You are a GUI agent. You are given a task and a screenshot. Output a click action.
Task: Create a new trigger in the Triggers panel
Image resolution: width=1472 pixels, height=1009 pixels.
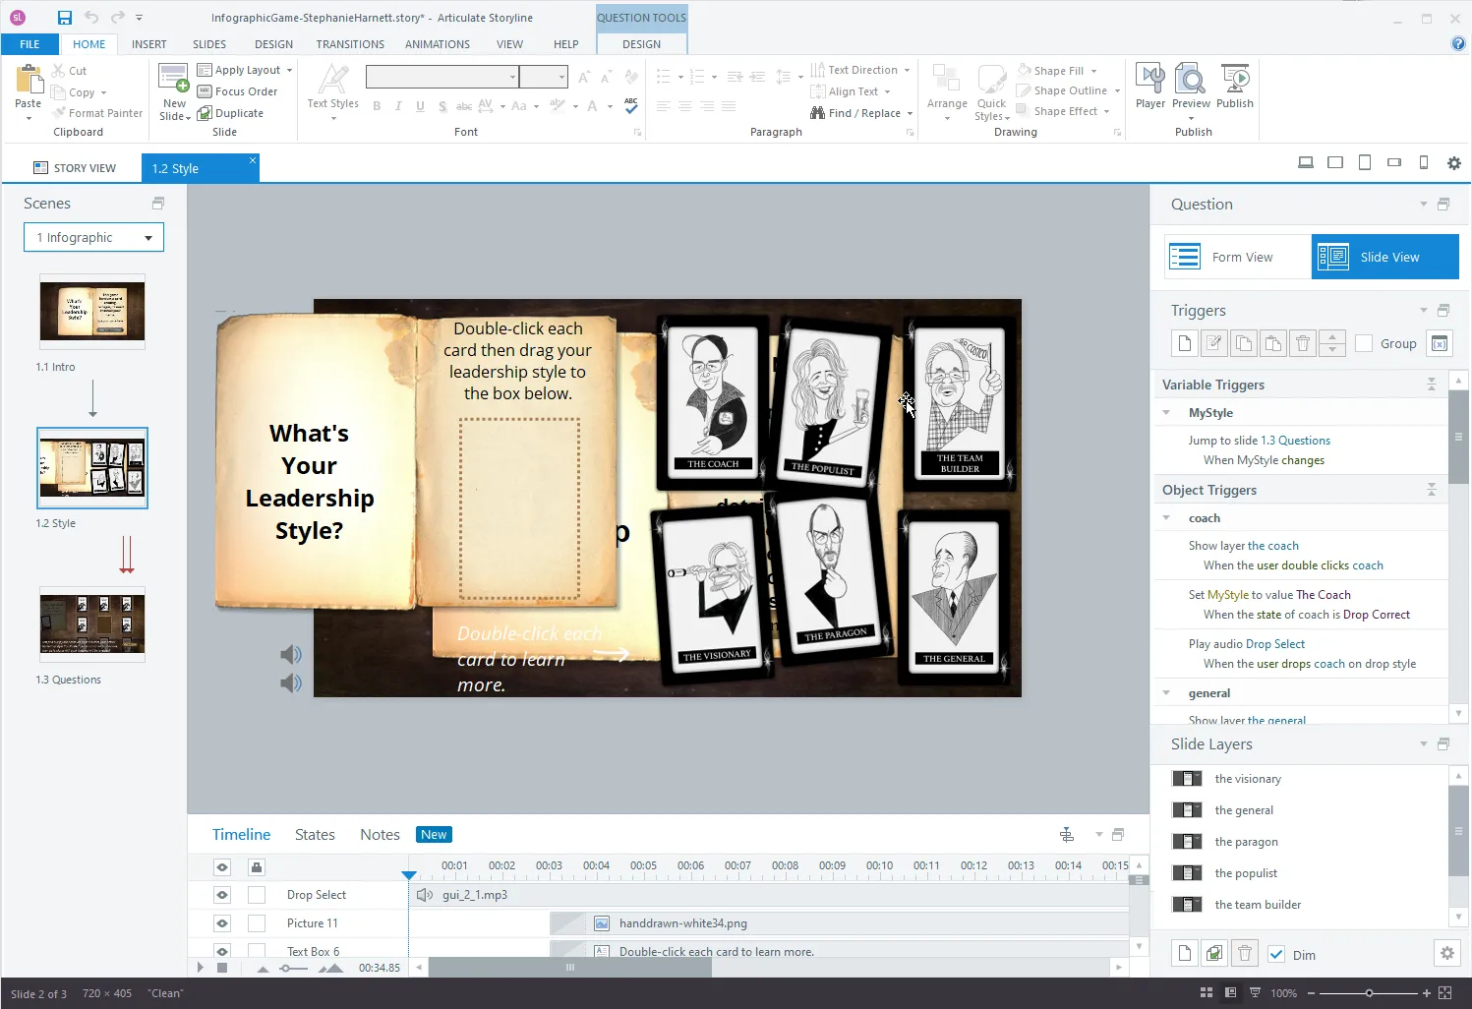(x=1184, y=342)
